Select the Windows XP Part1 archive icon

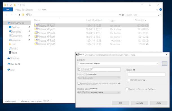click(x=36, y=25)
